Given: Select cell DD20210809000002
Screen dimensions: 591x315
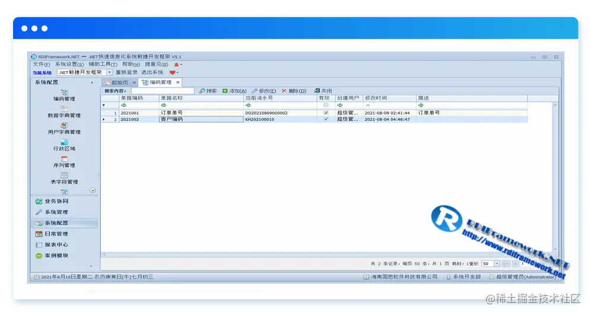Looking at the screenshot, I should [281, 113].
